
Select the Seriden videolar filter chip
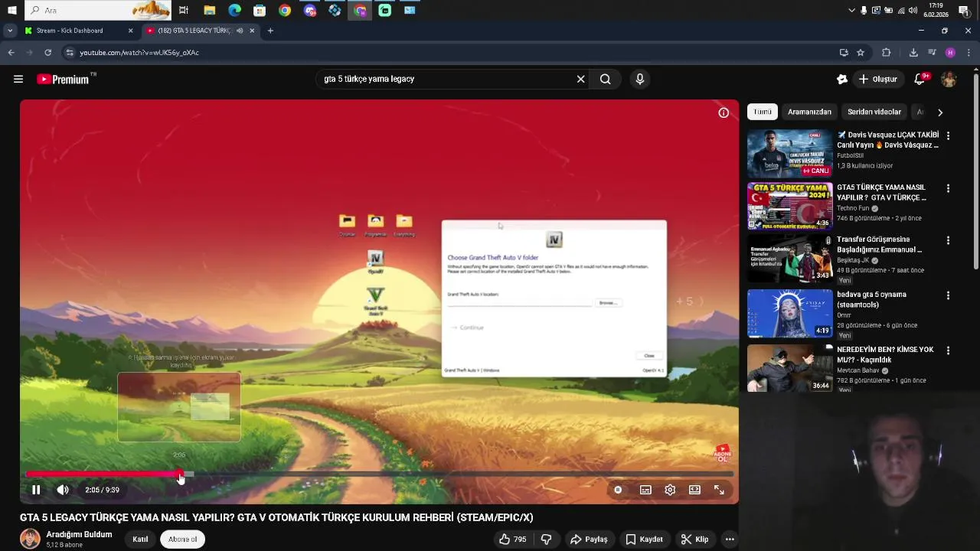tap(874, 112)
